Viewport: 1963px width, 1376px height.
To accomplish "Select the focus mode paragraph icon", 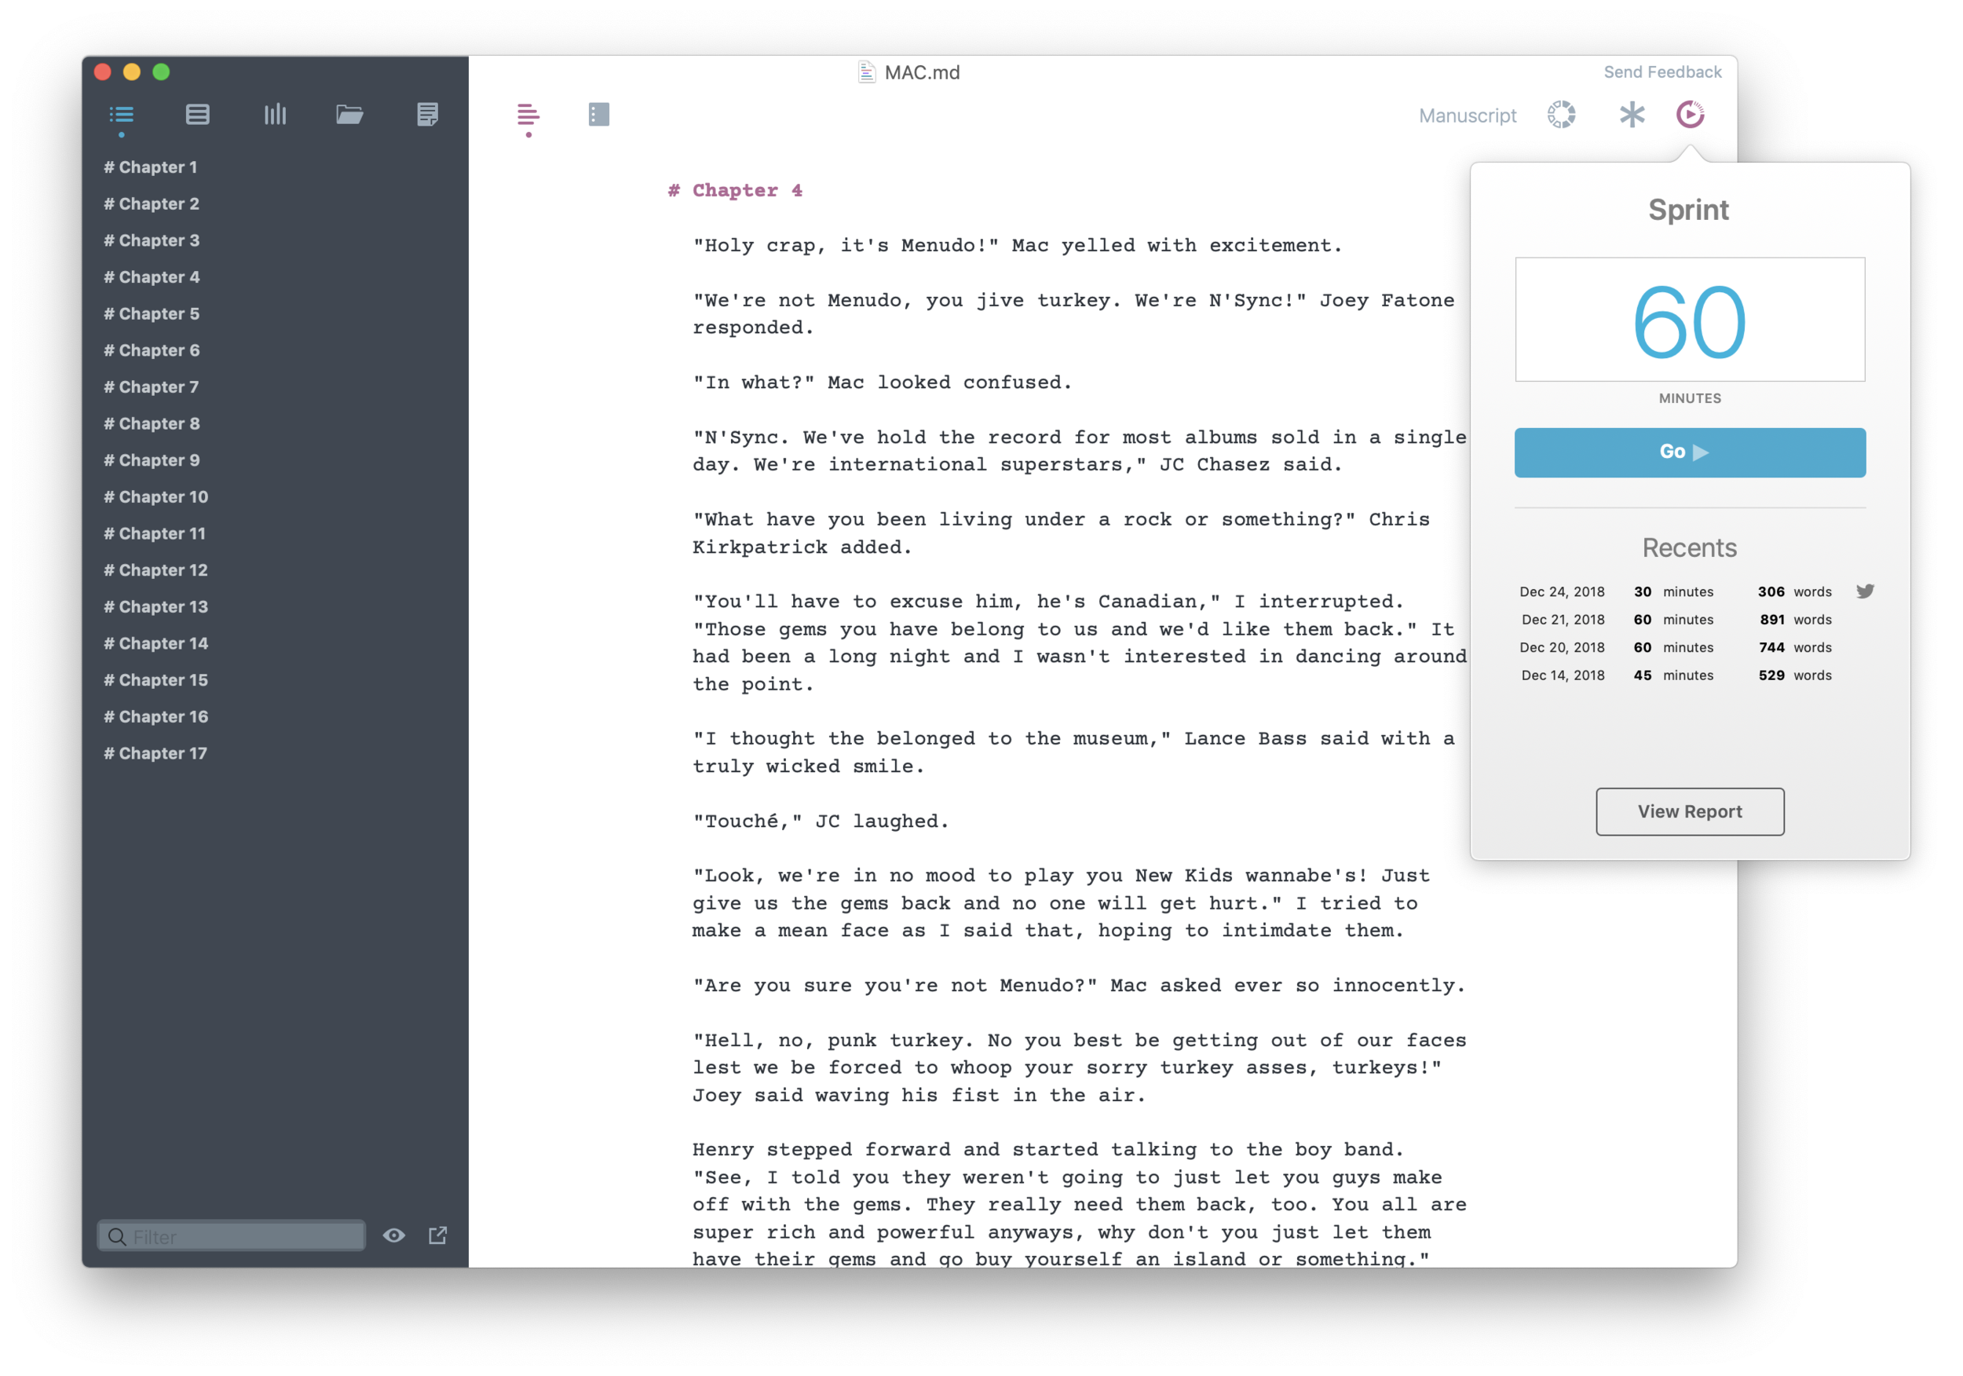I will (528, 115).
